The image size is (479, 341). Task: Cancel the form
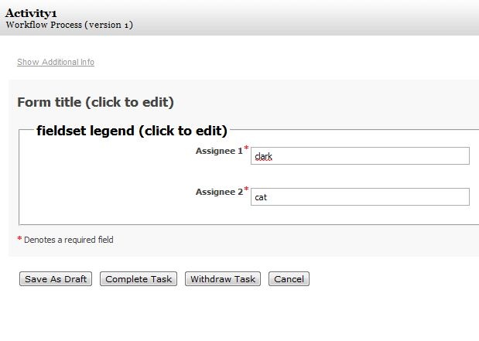pyautogui.click(x=289, y=279)
